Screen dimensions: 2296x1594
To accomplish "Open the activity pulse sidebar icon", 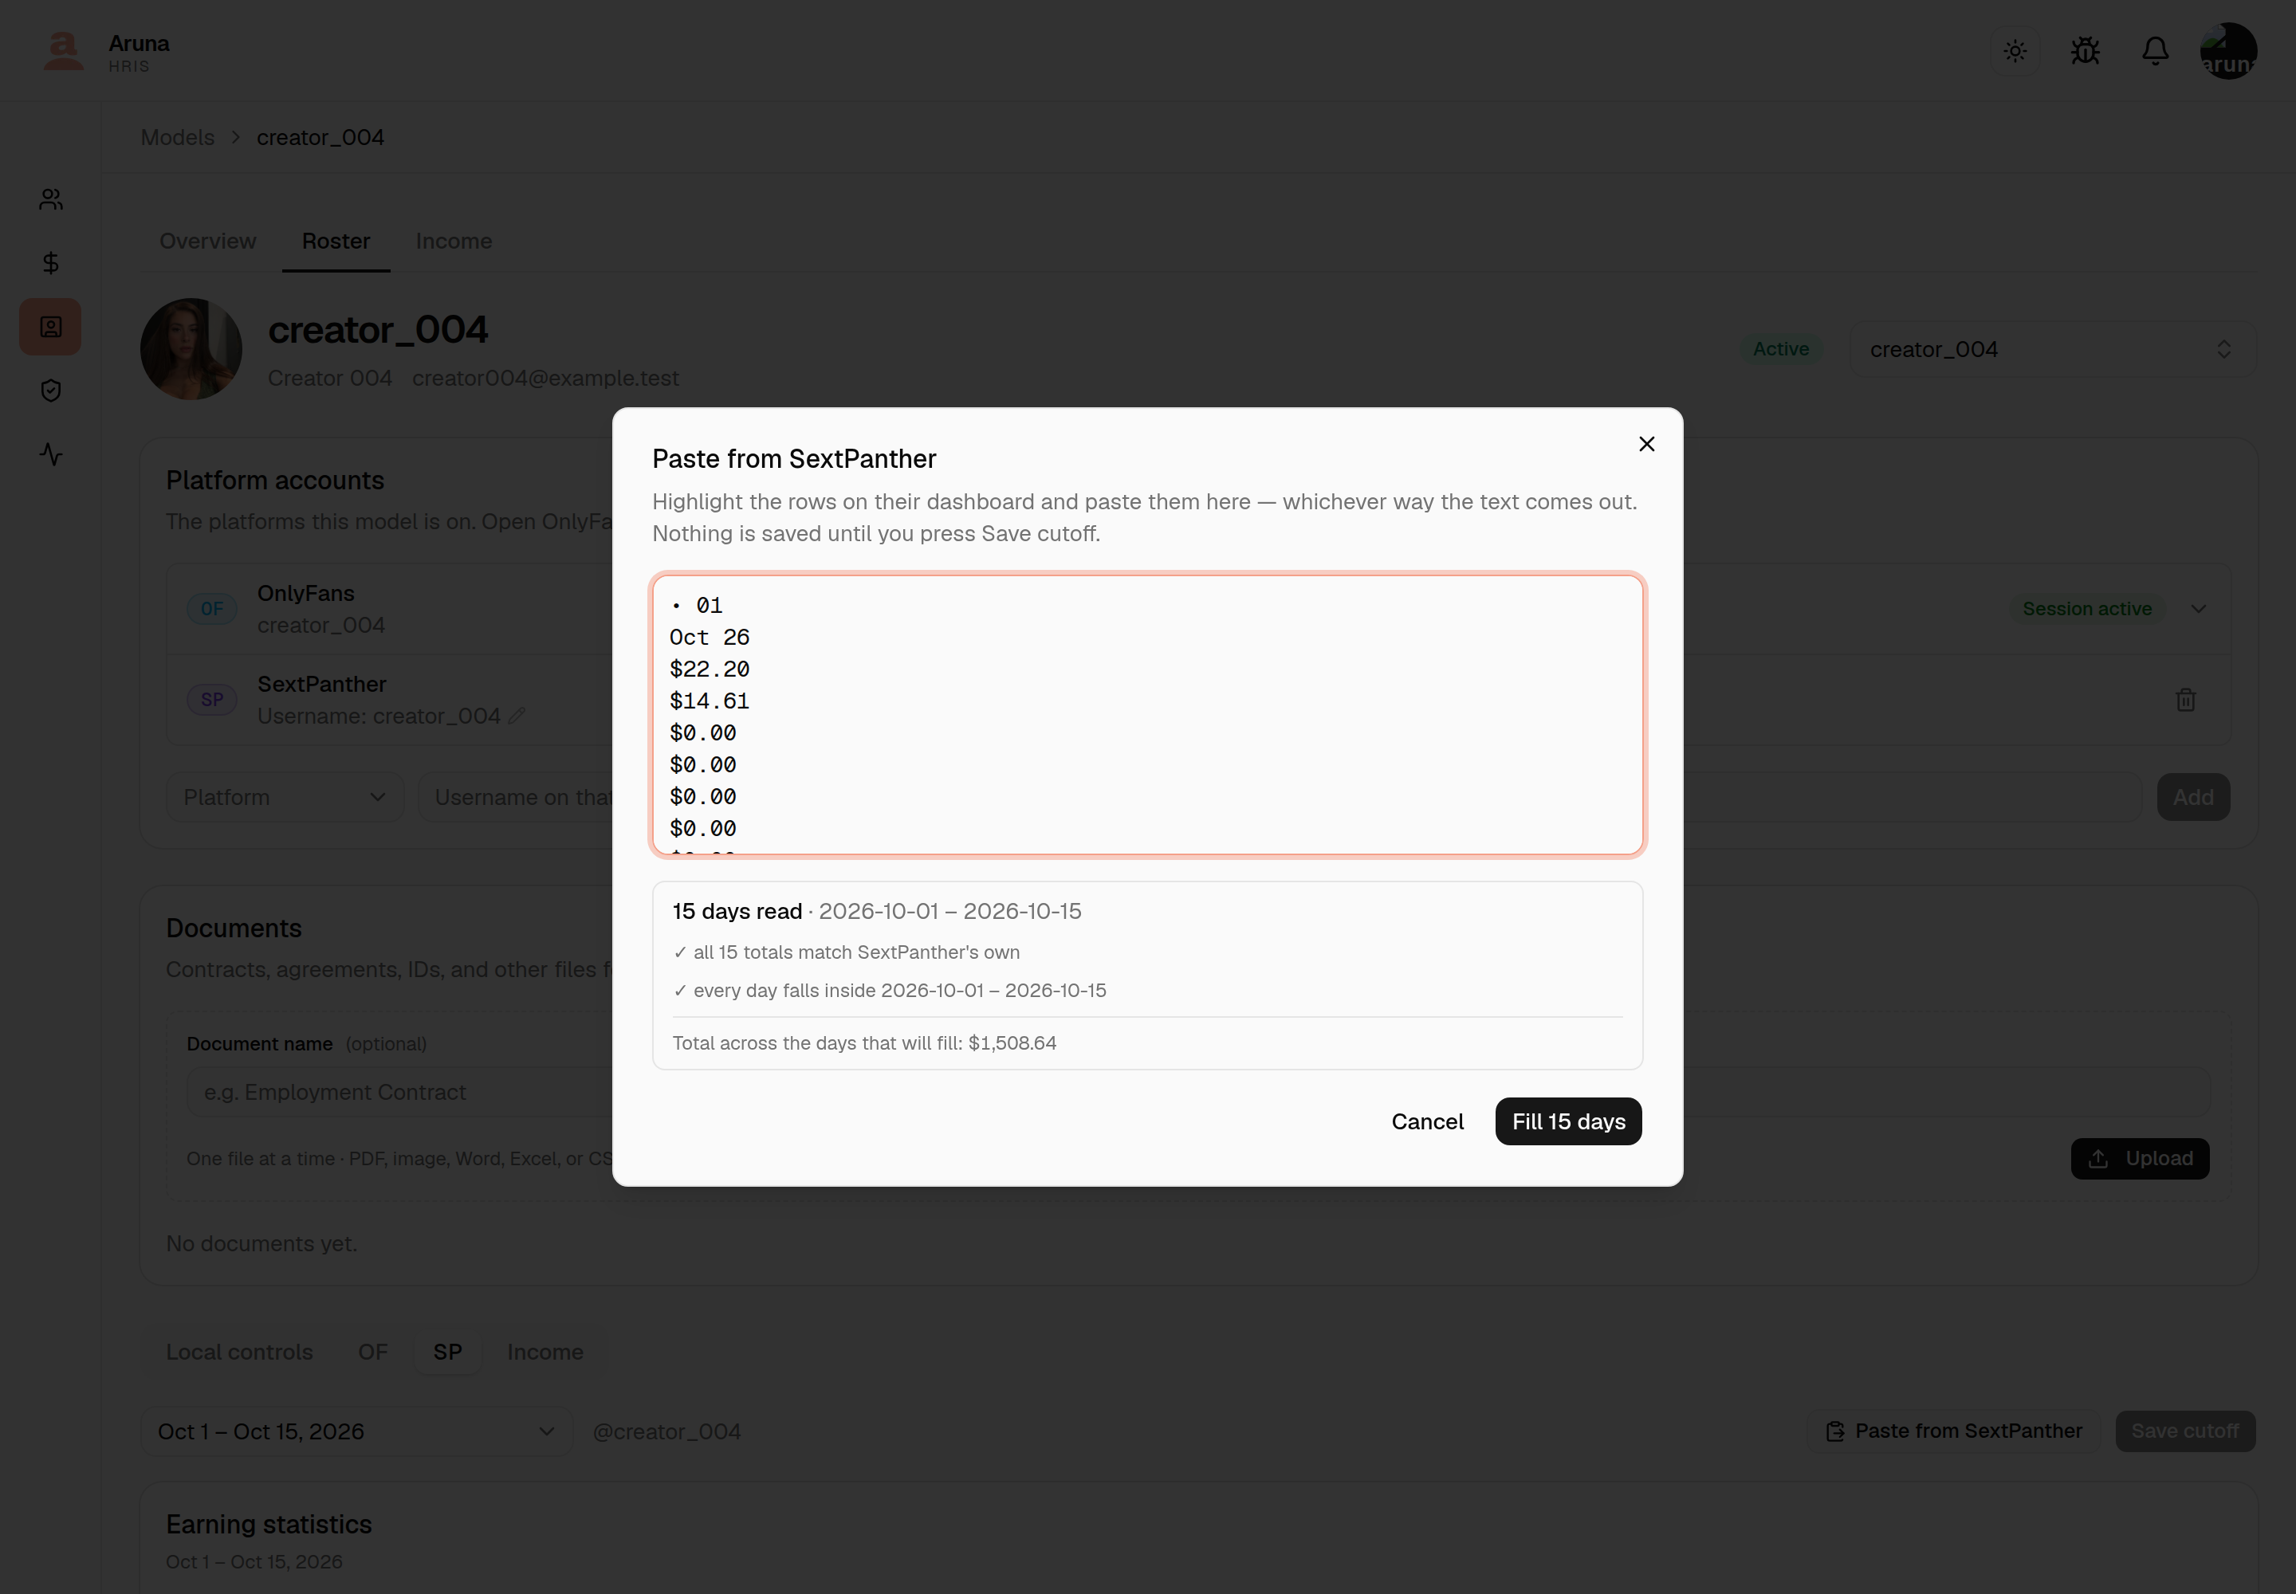I will pos(51,454).
